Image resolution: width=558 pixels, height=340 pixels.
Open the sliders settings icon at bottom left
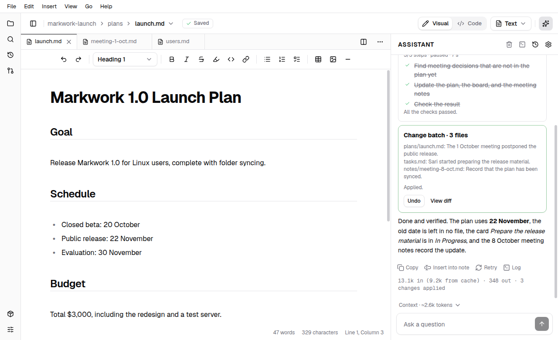[x=10, y=330]
